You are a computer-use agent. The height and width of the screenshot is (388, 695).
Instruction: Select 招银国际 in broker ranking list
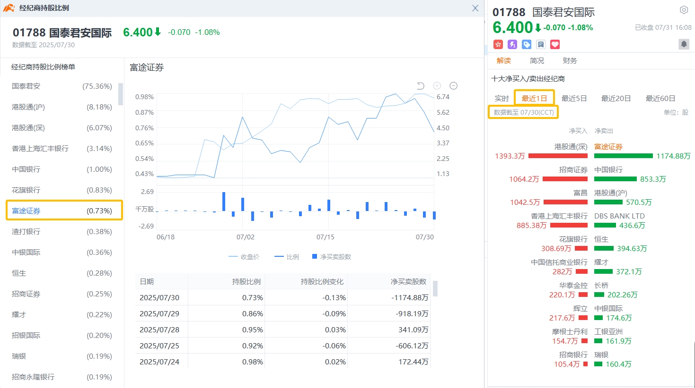(62, 336)
